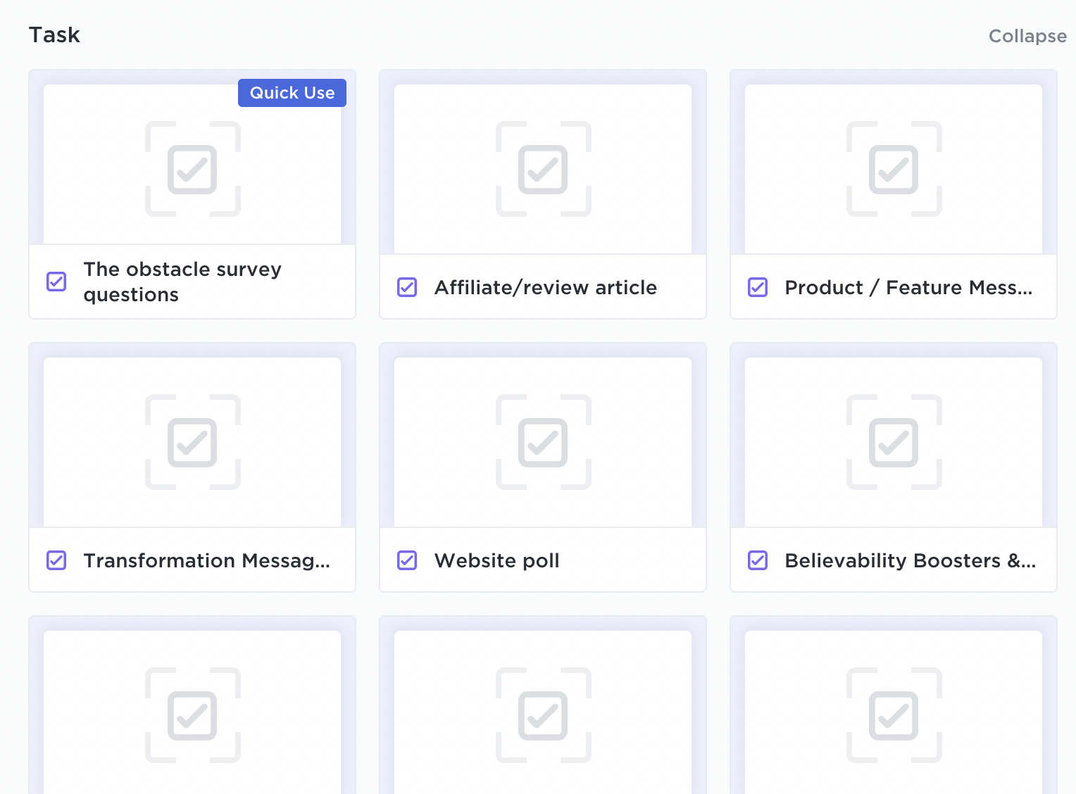
Task: Click task icon beside Website poll
Action: tap(407, 560)
